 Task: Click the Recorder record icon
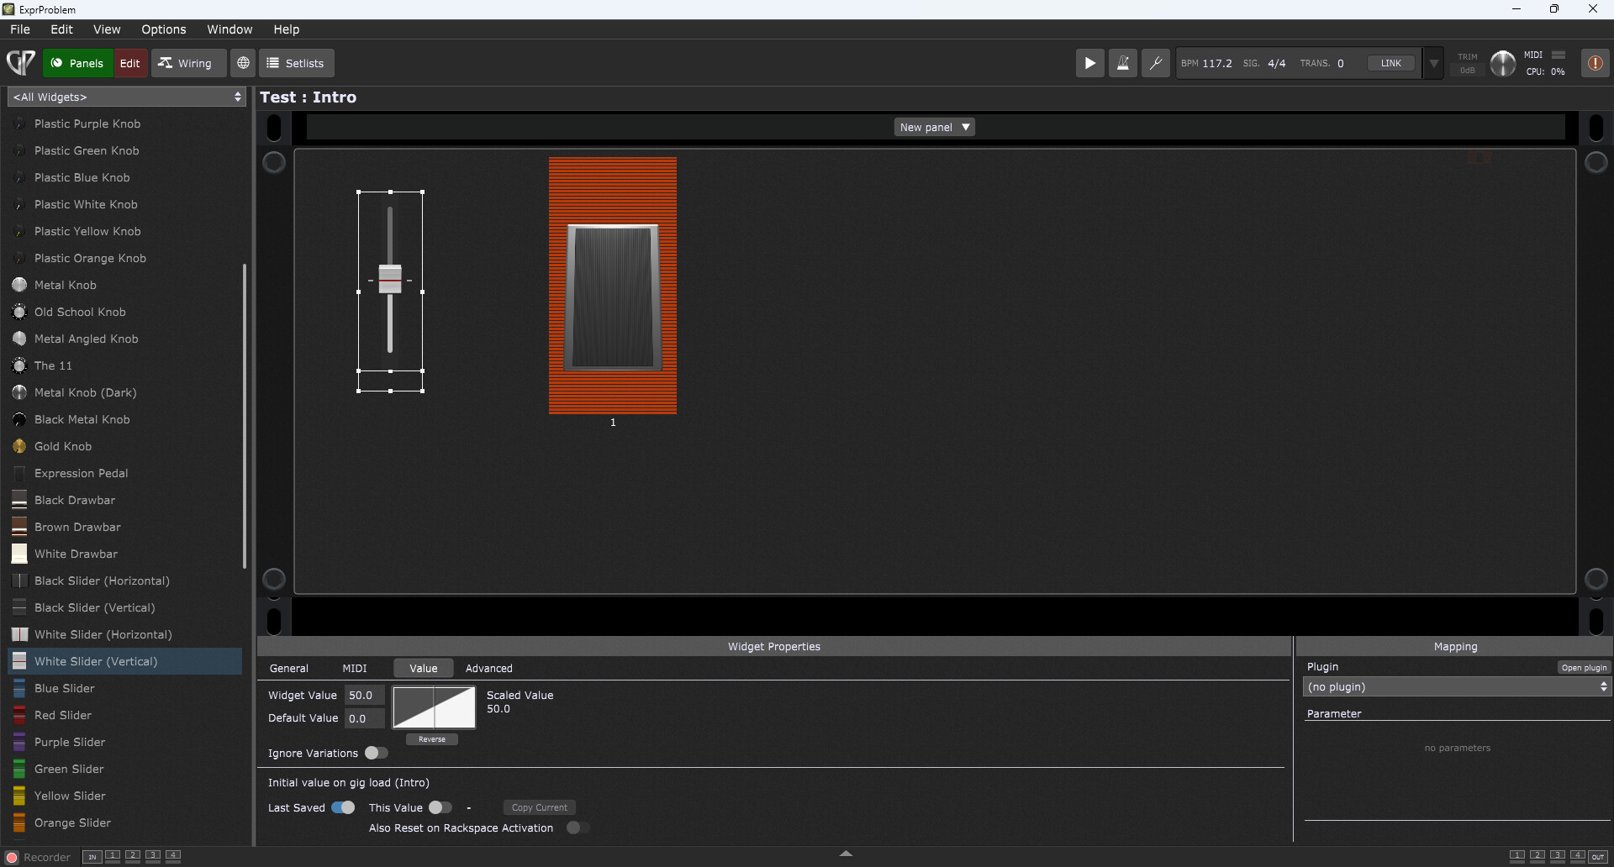point(12,857)
